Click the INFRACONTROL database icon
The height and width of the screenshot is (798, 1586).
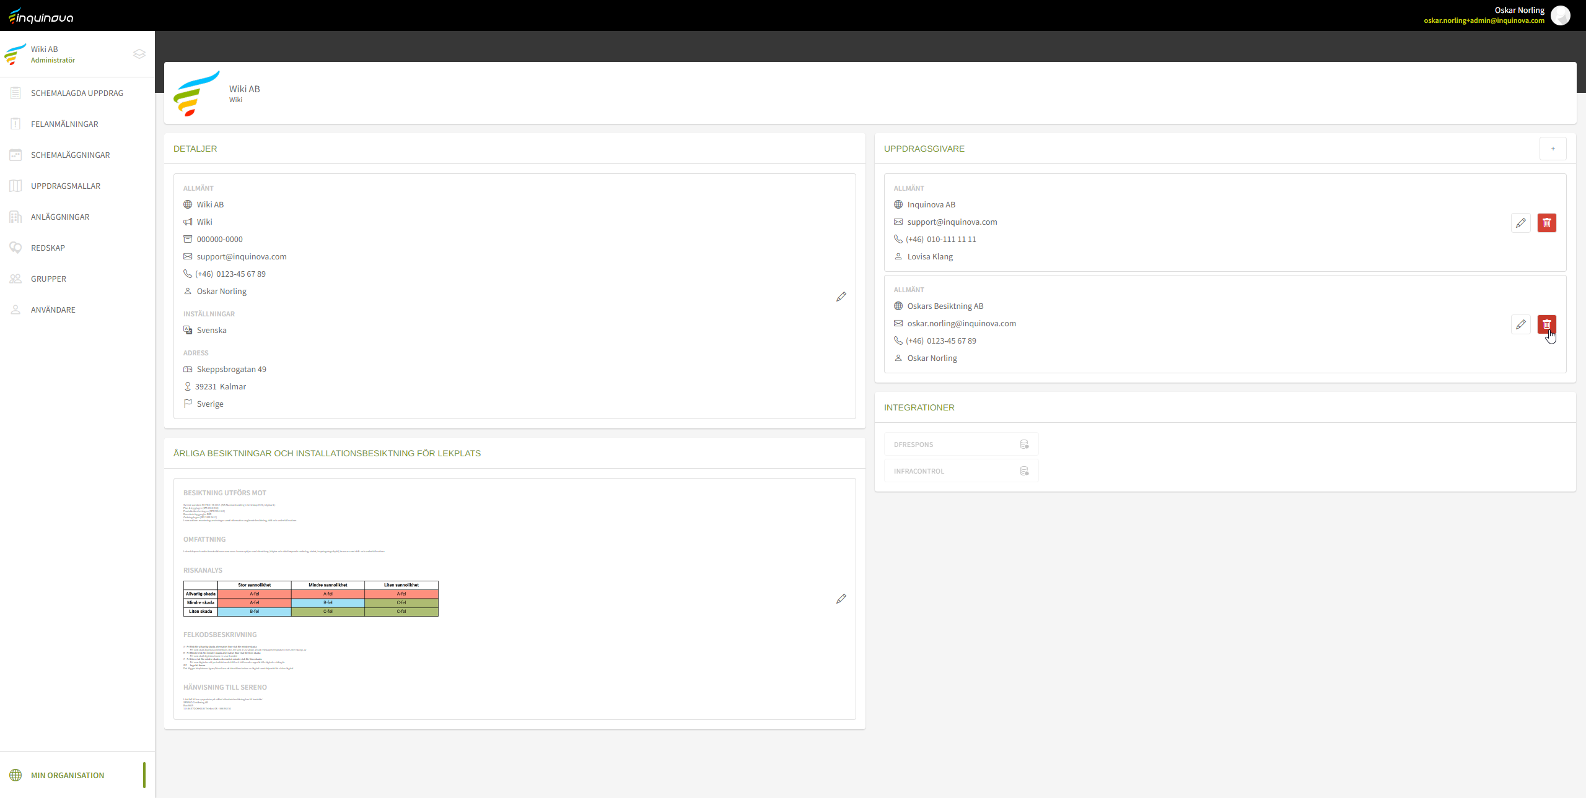(x=1024, y=471)
